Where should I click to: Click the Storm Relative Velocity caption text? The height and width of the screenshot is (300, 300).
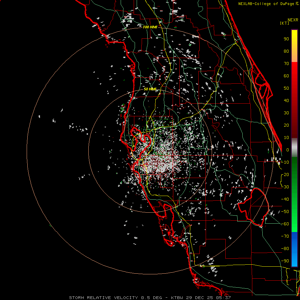pos(150,298)
